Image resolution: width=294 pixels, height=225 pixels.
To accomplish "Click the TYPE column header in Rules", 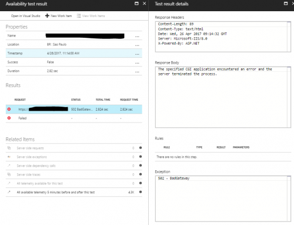I will [199, 147].
